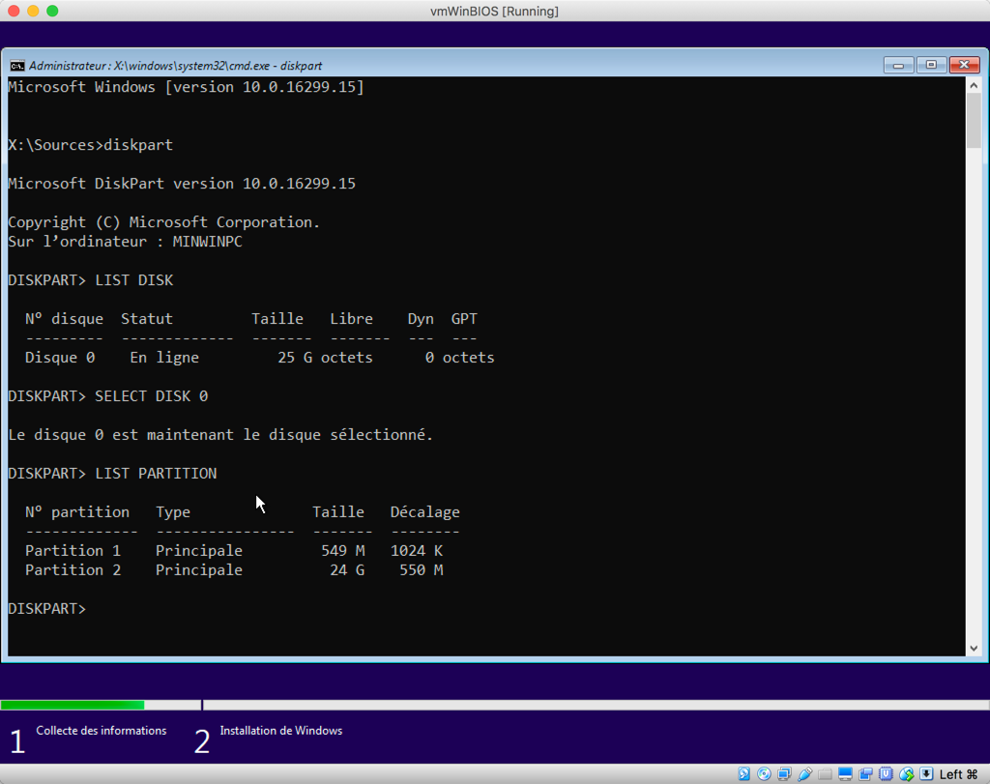The width and height of the screenshot is (990, 784).
Task: Click the '24 G' size value
Action: coord(347,570)
